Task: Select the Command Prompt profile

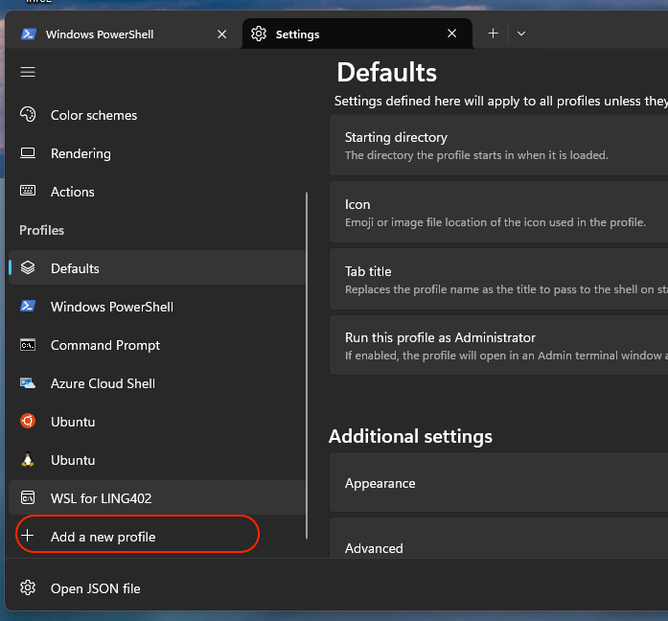Action: coord(157,345)
